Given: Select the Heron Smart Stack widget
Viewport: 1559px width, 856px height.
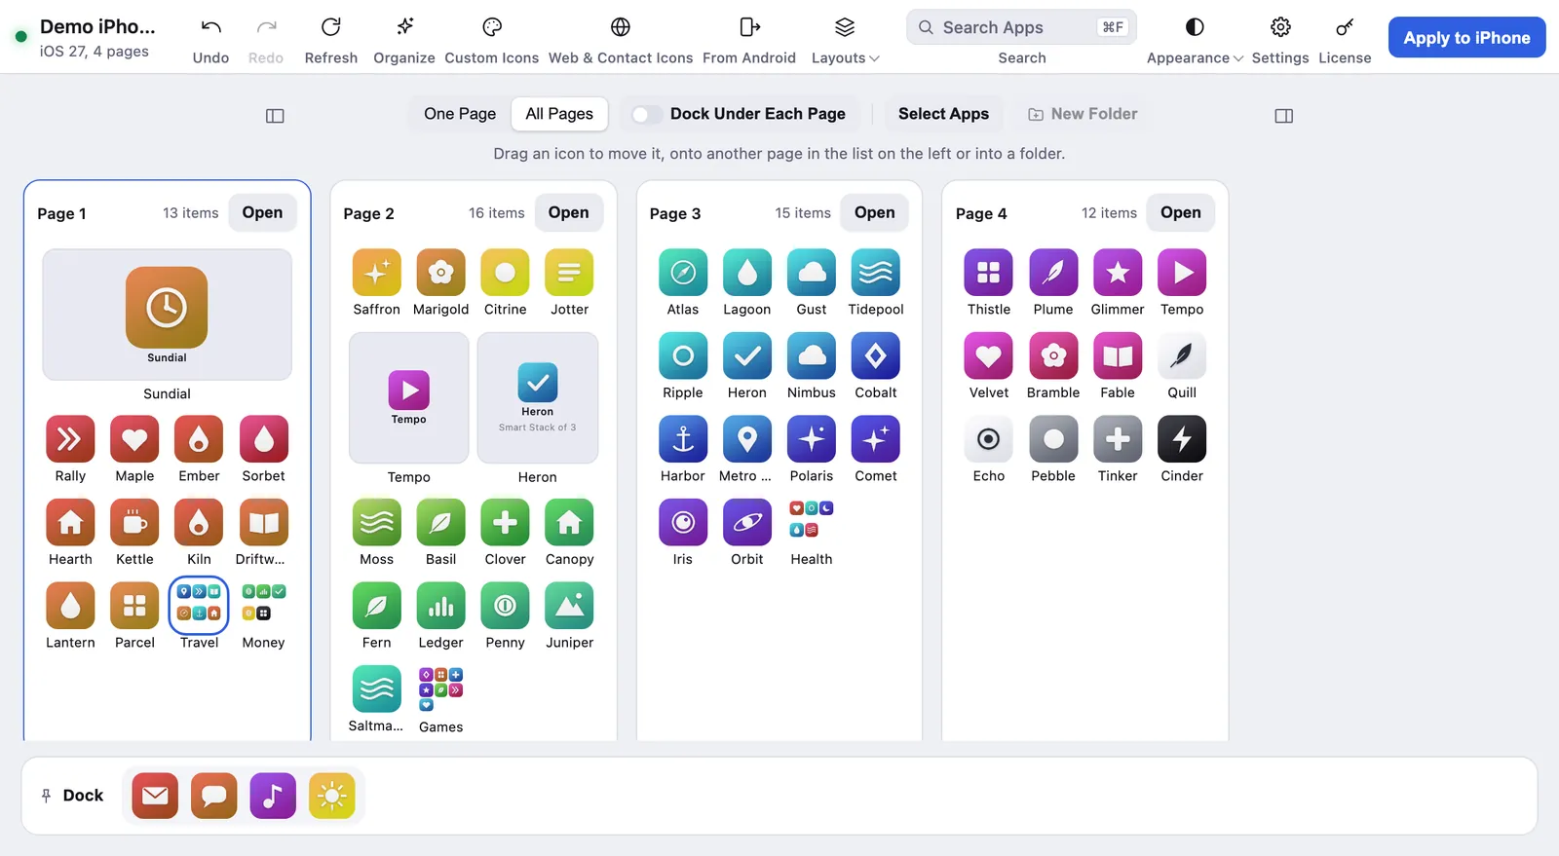Looking at the screenshot, I should [x=537, y=397].
